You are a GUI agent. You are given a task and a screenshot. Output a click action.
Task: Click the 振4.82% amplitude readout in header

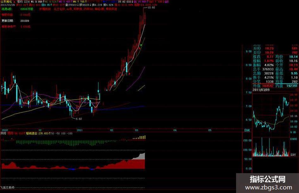(108, 5)
